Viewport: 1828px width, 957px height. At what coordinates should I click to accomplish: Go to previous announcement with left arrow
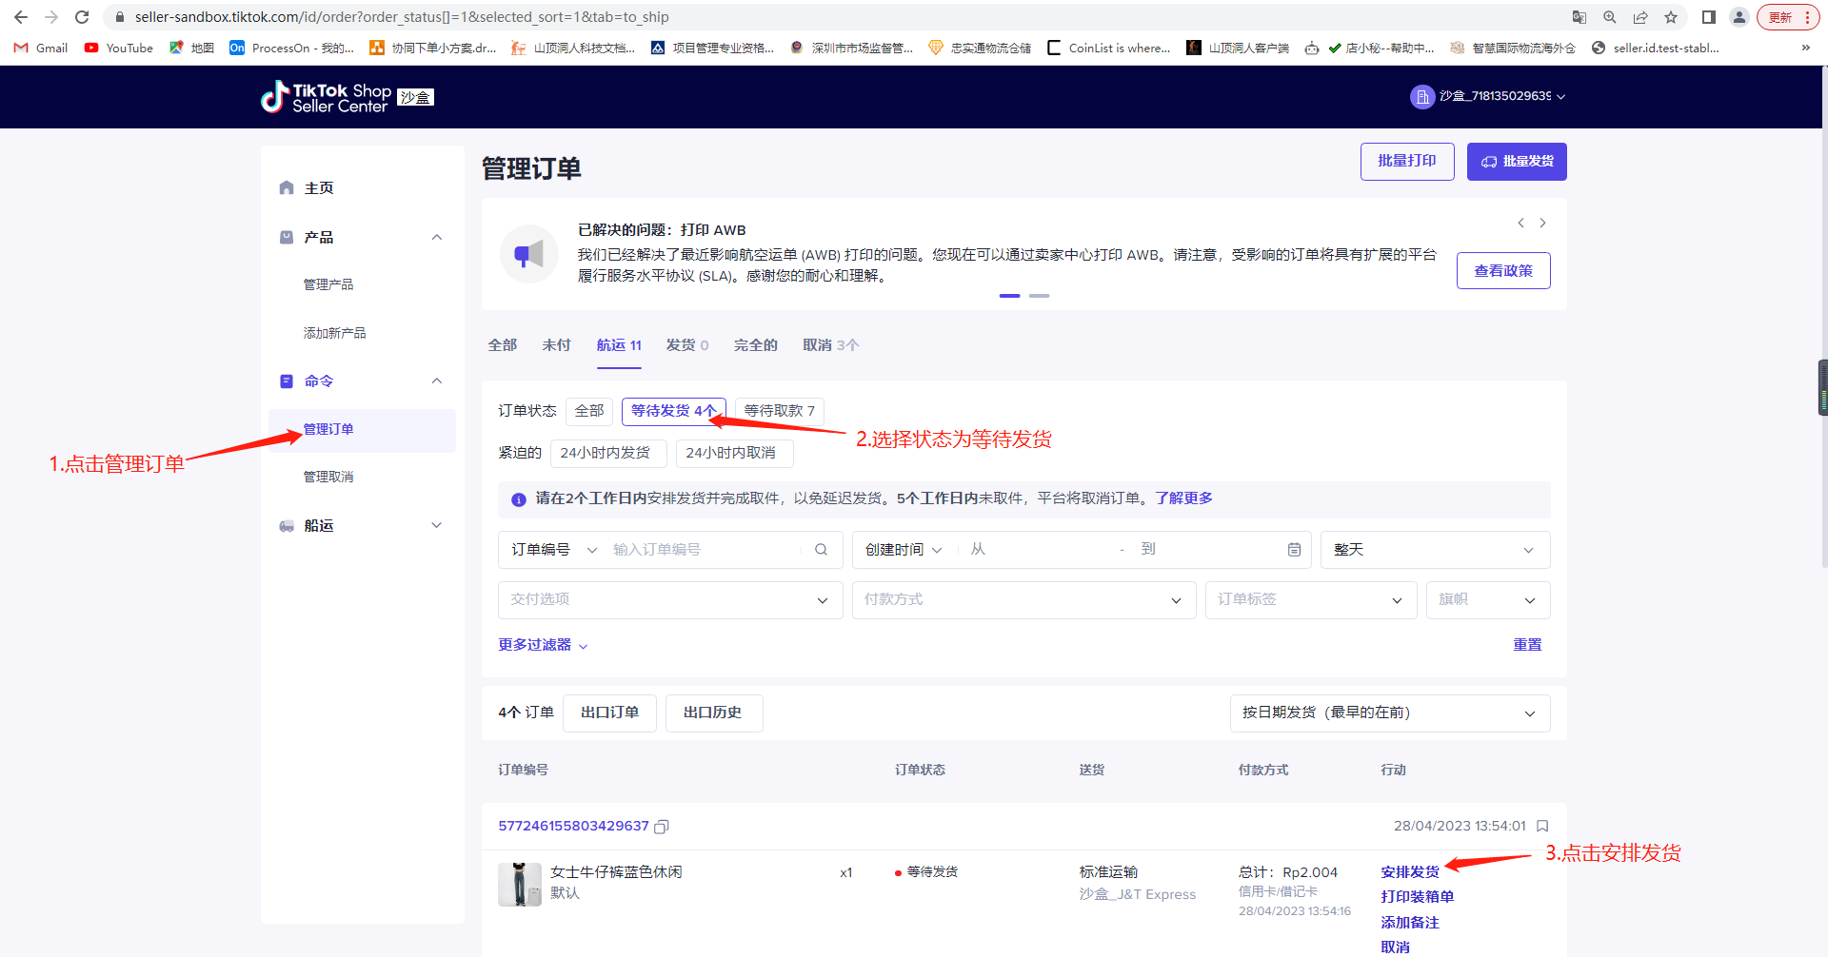[1520, 223]
